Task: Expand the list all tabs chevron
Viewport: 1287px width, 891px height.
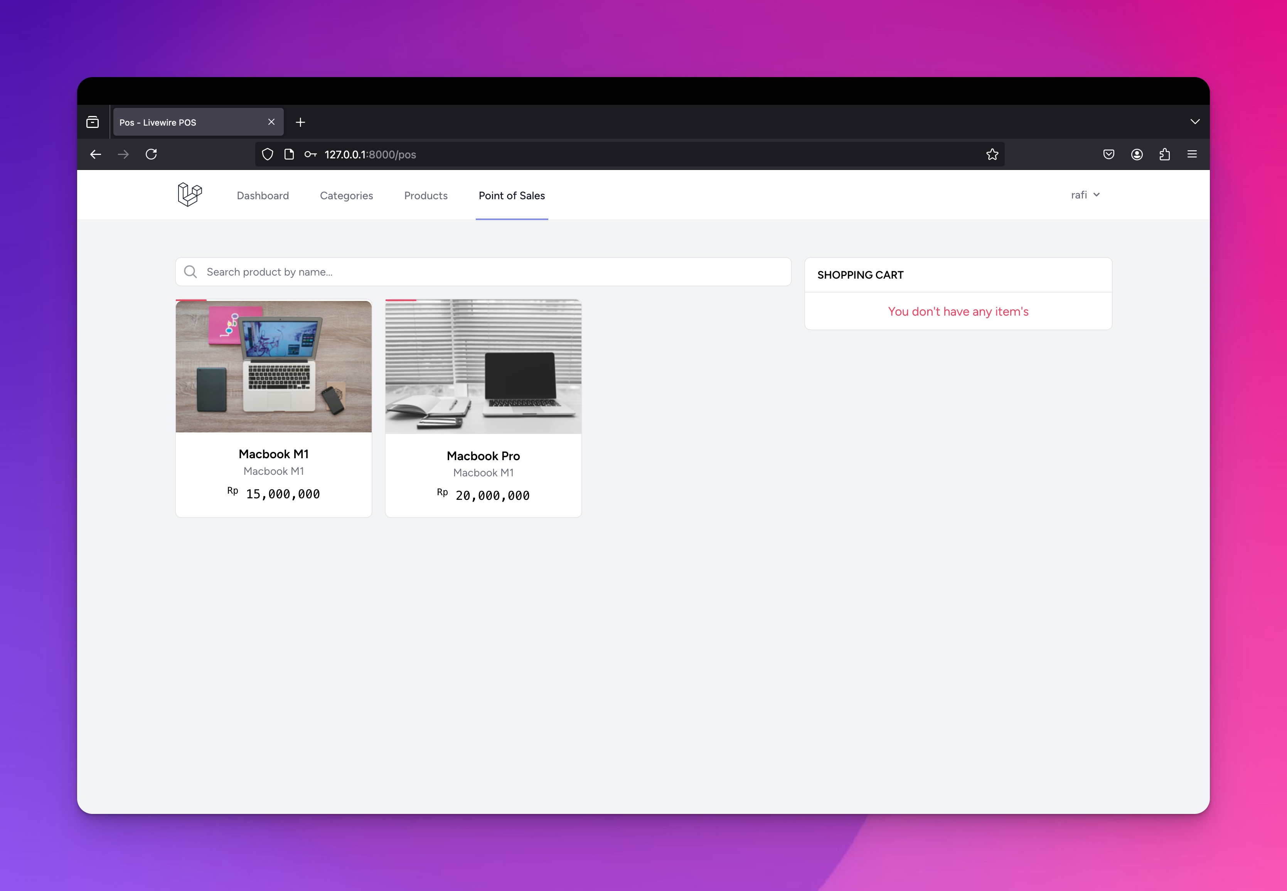Action: pos(1195,122)
